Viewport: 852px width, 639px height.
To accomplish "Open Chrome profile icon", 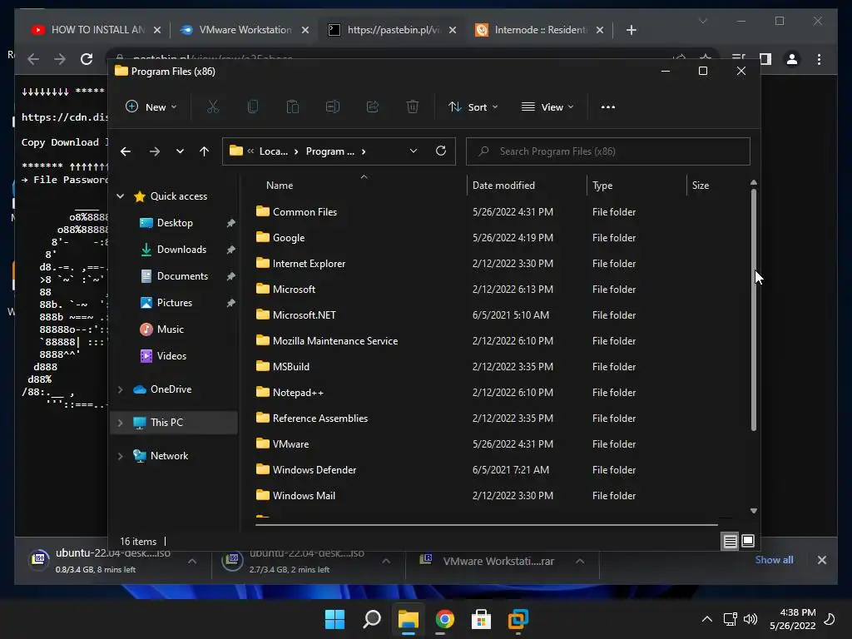I will pyautogui.click(x=792, y=59).
